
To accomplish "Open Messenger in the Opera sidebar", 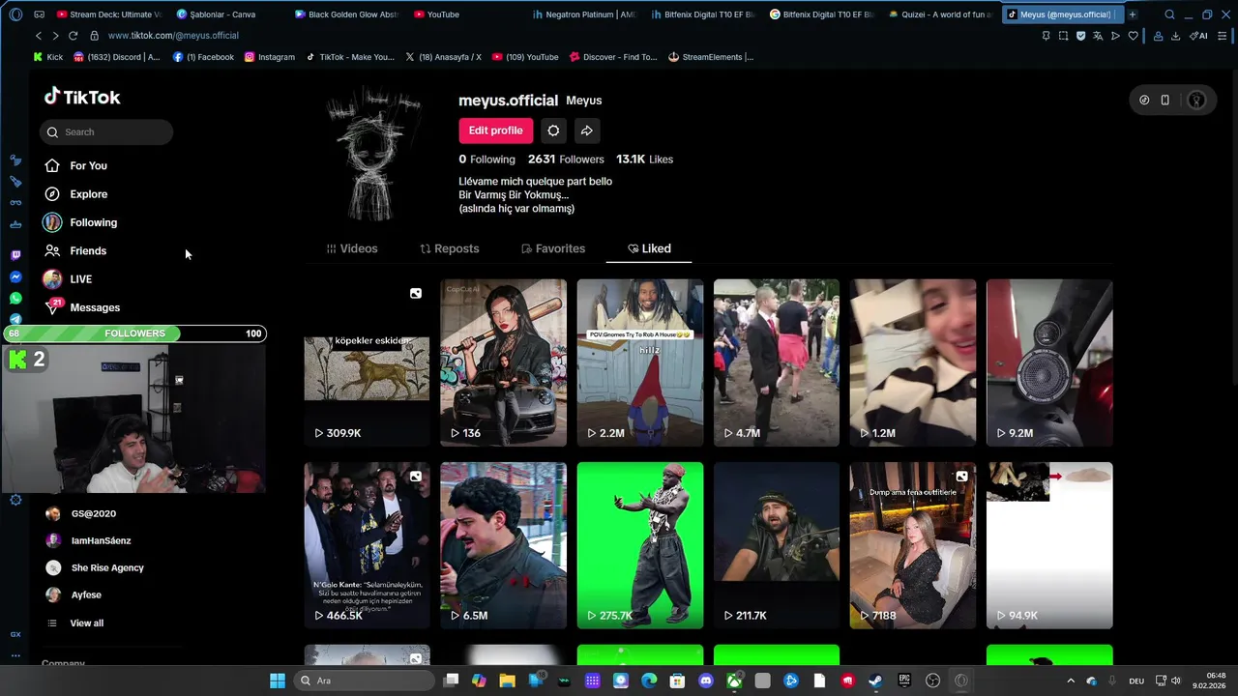I will (x=15, y=276).
